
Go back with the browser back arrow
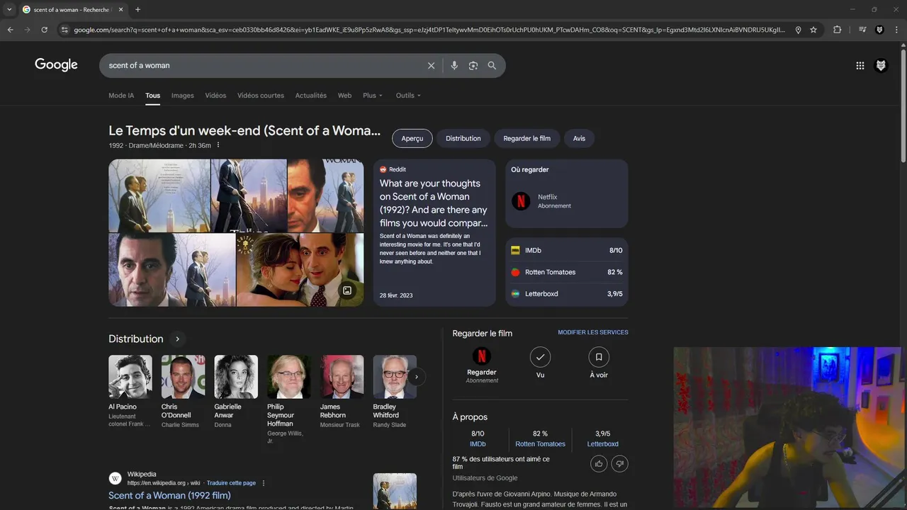(10, 30)
